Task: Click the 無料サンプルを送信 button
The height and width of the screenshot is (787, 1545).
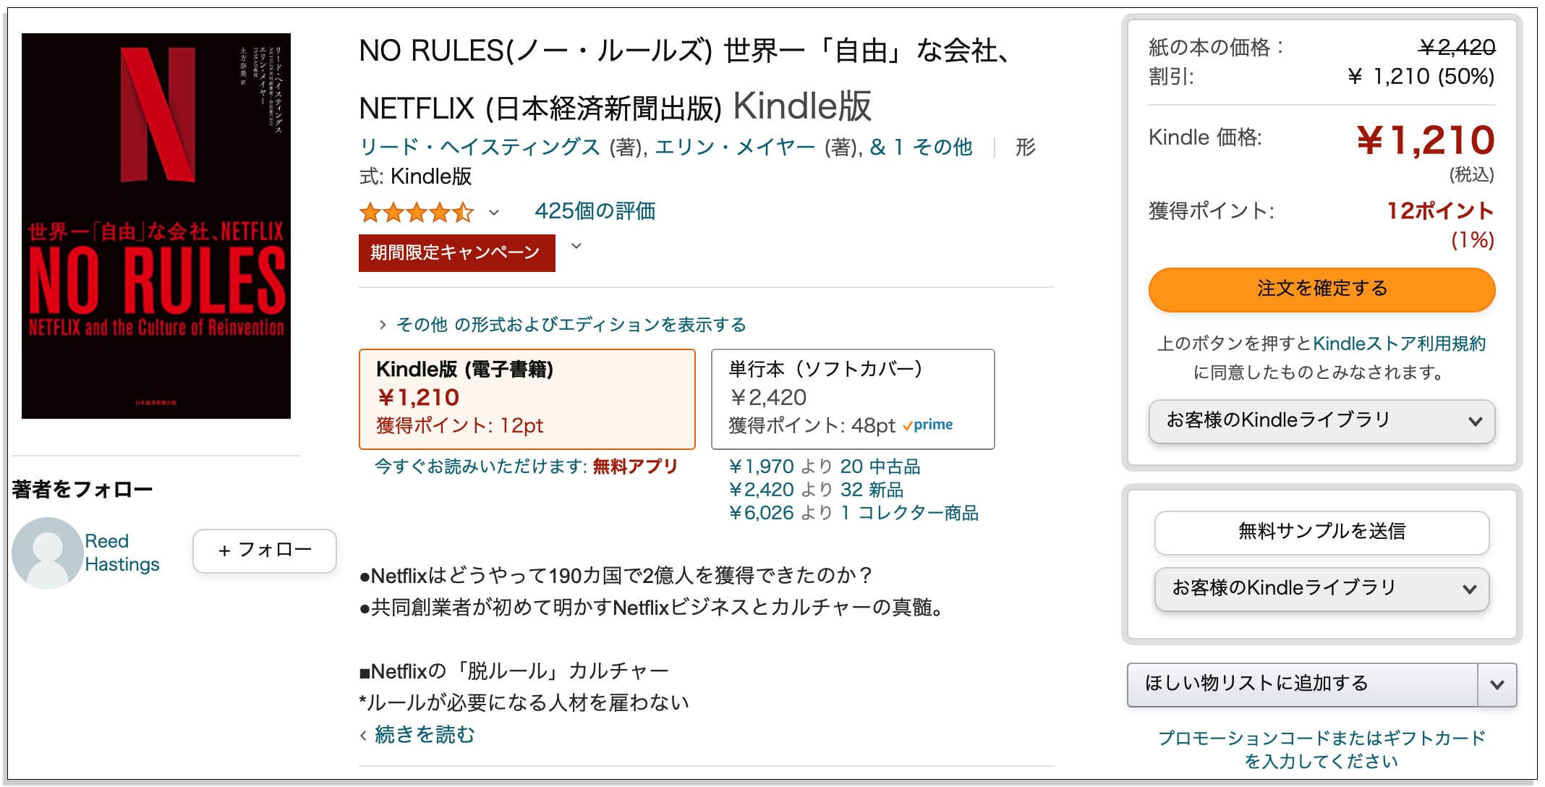Action: (1321, 532)
